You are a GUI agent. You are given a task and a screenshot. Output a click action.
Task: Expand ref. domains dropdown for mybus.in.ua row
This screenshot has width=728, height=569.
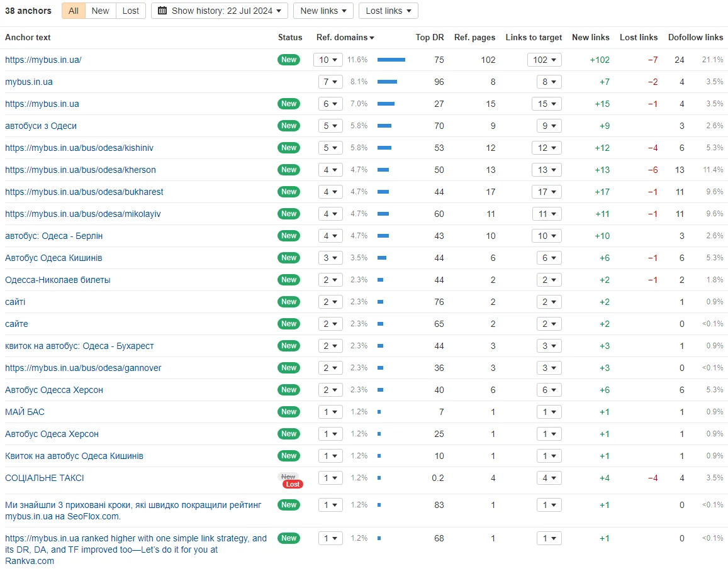(330, 82)
